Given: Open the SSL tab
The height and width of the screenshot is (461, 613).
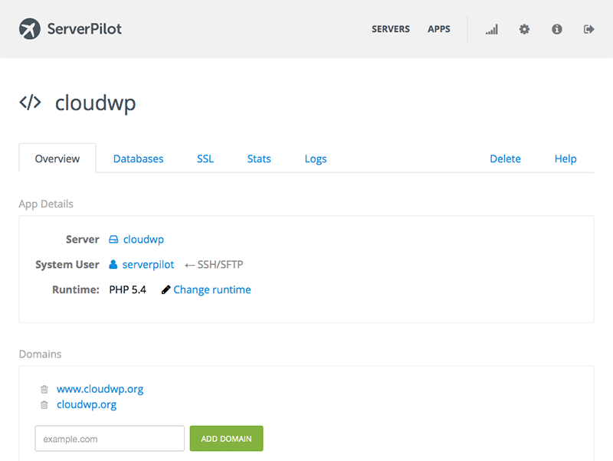Looking at the screenshot, I should point(205,159).
